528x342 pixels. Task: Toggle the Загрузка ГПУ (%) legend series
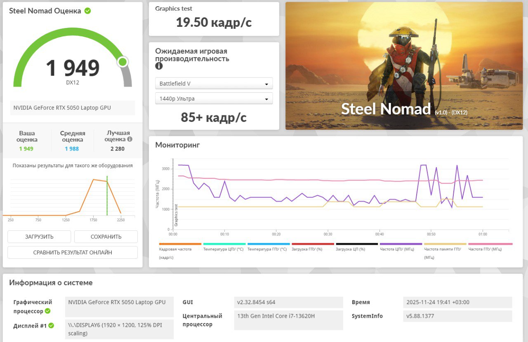pyautogui.click(x=313, y=247)
